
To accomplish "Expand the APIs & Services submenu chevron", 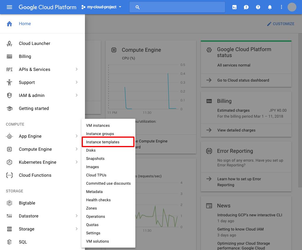I will tap(76, 69).
